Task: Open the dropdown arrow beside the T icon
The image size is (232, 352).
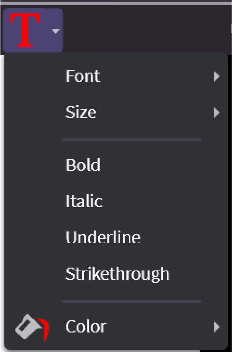Action: [56, 31]
